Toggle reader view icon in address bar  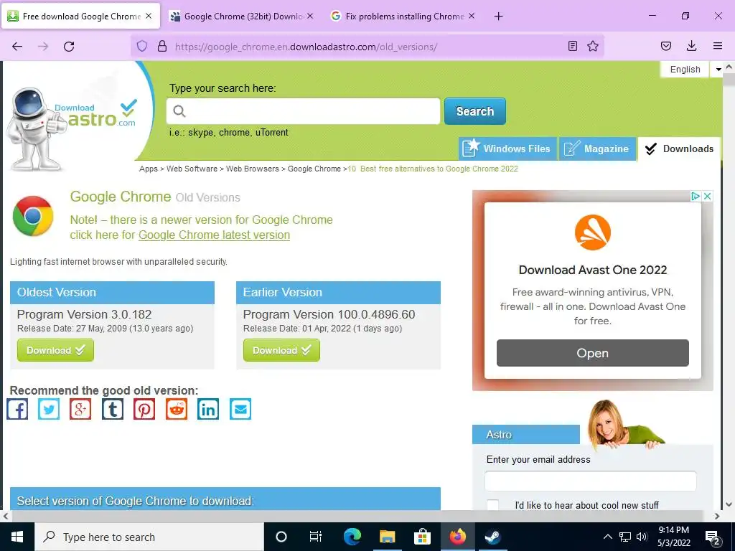[572, 46]
